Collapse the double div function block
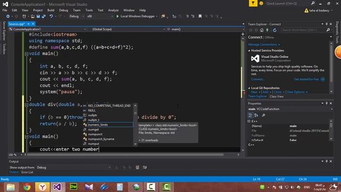 pos(26,105)
